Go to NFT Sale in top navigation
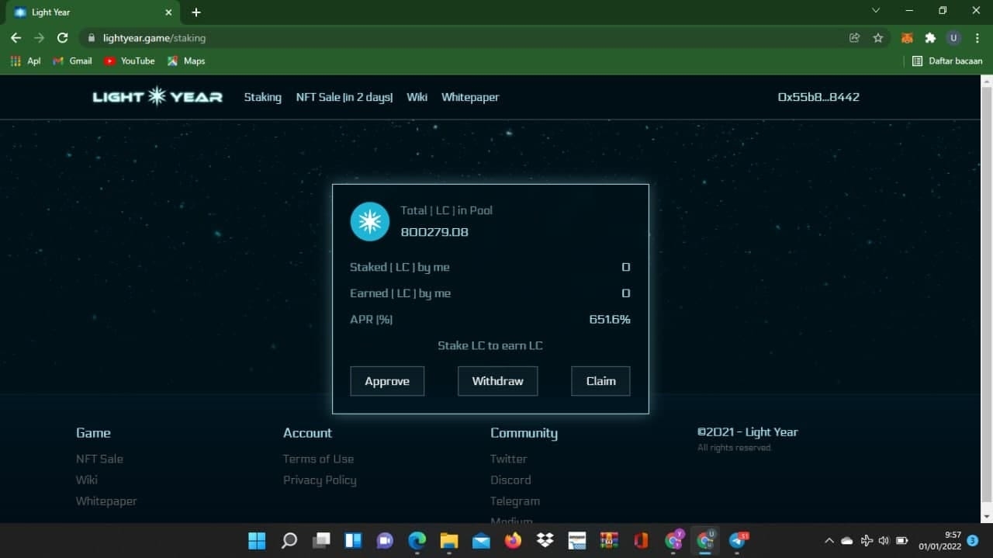Screen dimensions: 993x558 (344, 97)
